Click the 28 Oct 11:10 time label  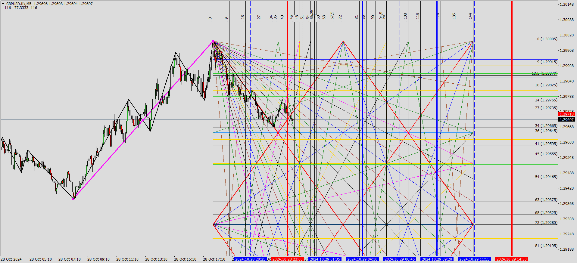click(127, 259)
